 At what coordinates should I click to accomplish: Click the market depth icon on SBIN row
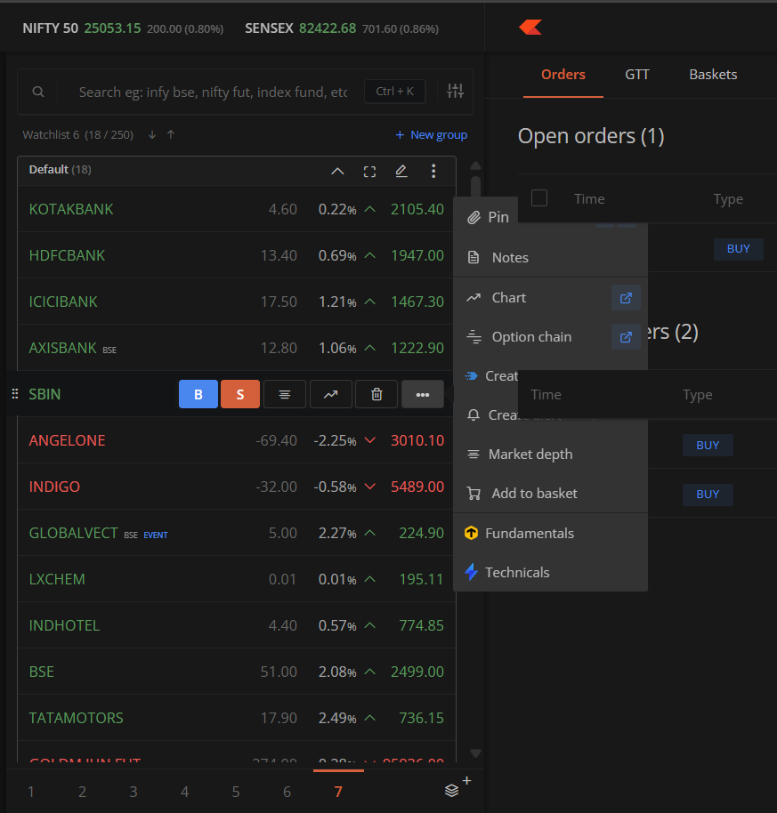pyautogui.click(x=285, y=394)
